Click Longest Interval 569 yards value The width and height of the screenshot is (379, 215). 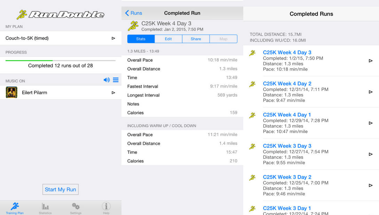tap(227, 95)
